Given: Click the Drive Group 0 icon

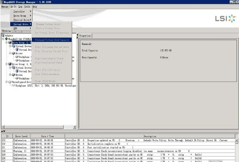Looking at the screenshot, I should pyautogui.click(x=10, y=42).
